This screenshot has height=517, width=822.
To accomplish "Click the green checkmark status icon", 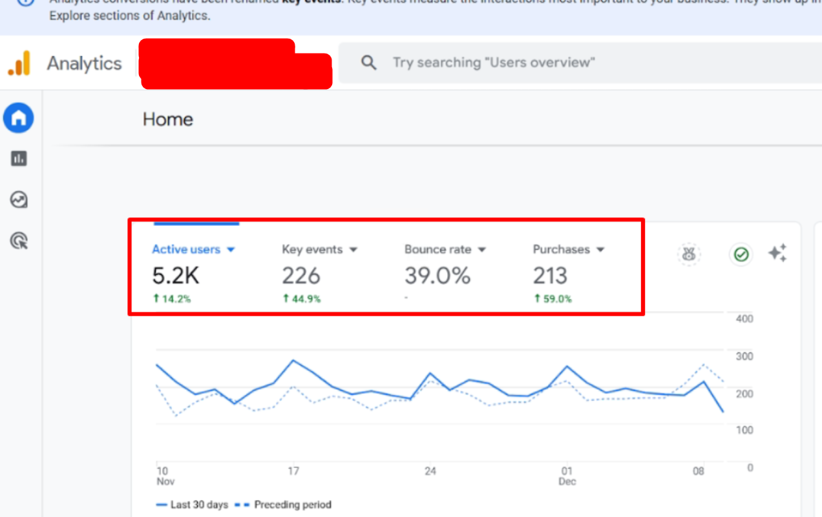I will point(741,254).
